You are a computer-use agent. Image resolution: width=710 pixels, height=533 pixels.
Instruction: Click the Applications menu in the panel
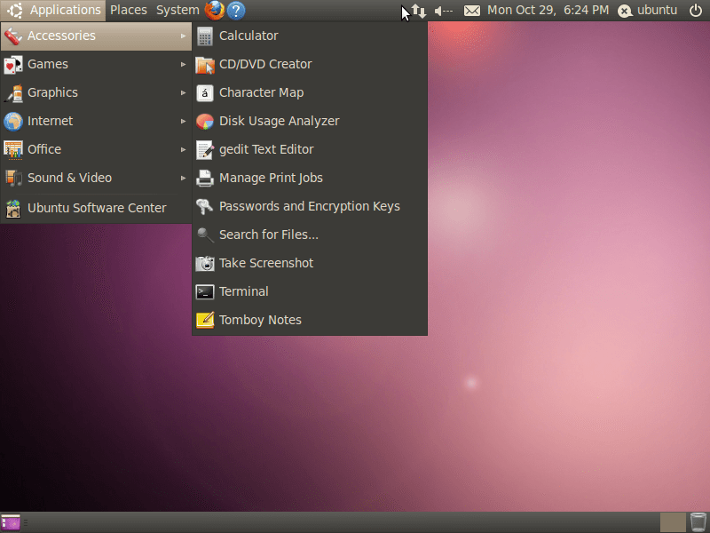[53, 11]
